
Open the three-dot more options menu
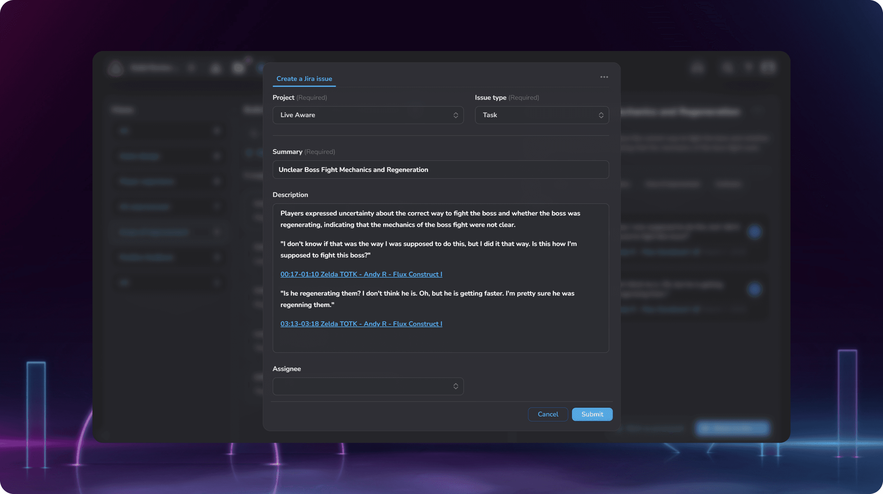coord(604,77)
